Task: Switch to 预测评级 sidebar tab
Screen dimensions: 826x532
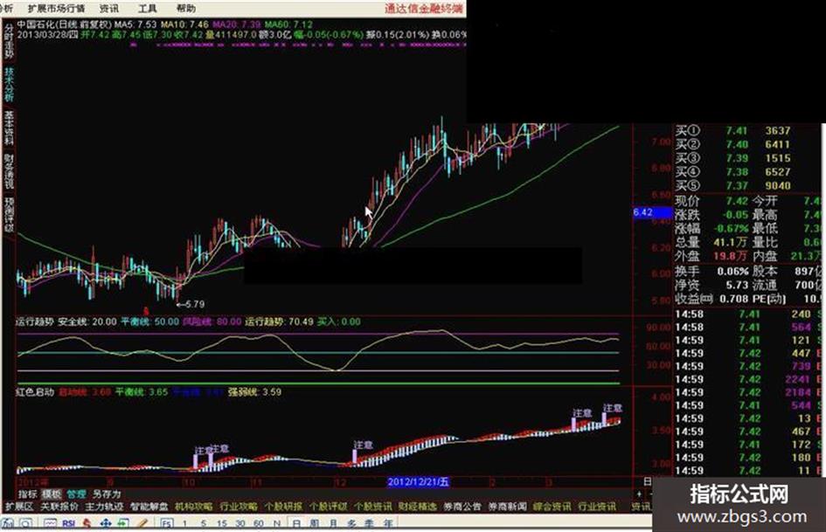Action: pyautogui.click(x=9, y=215)
